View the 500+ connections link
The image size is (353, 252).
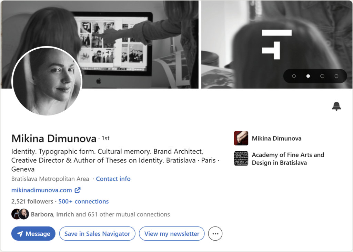tap(83, 201)
